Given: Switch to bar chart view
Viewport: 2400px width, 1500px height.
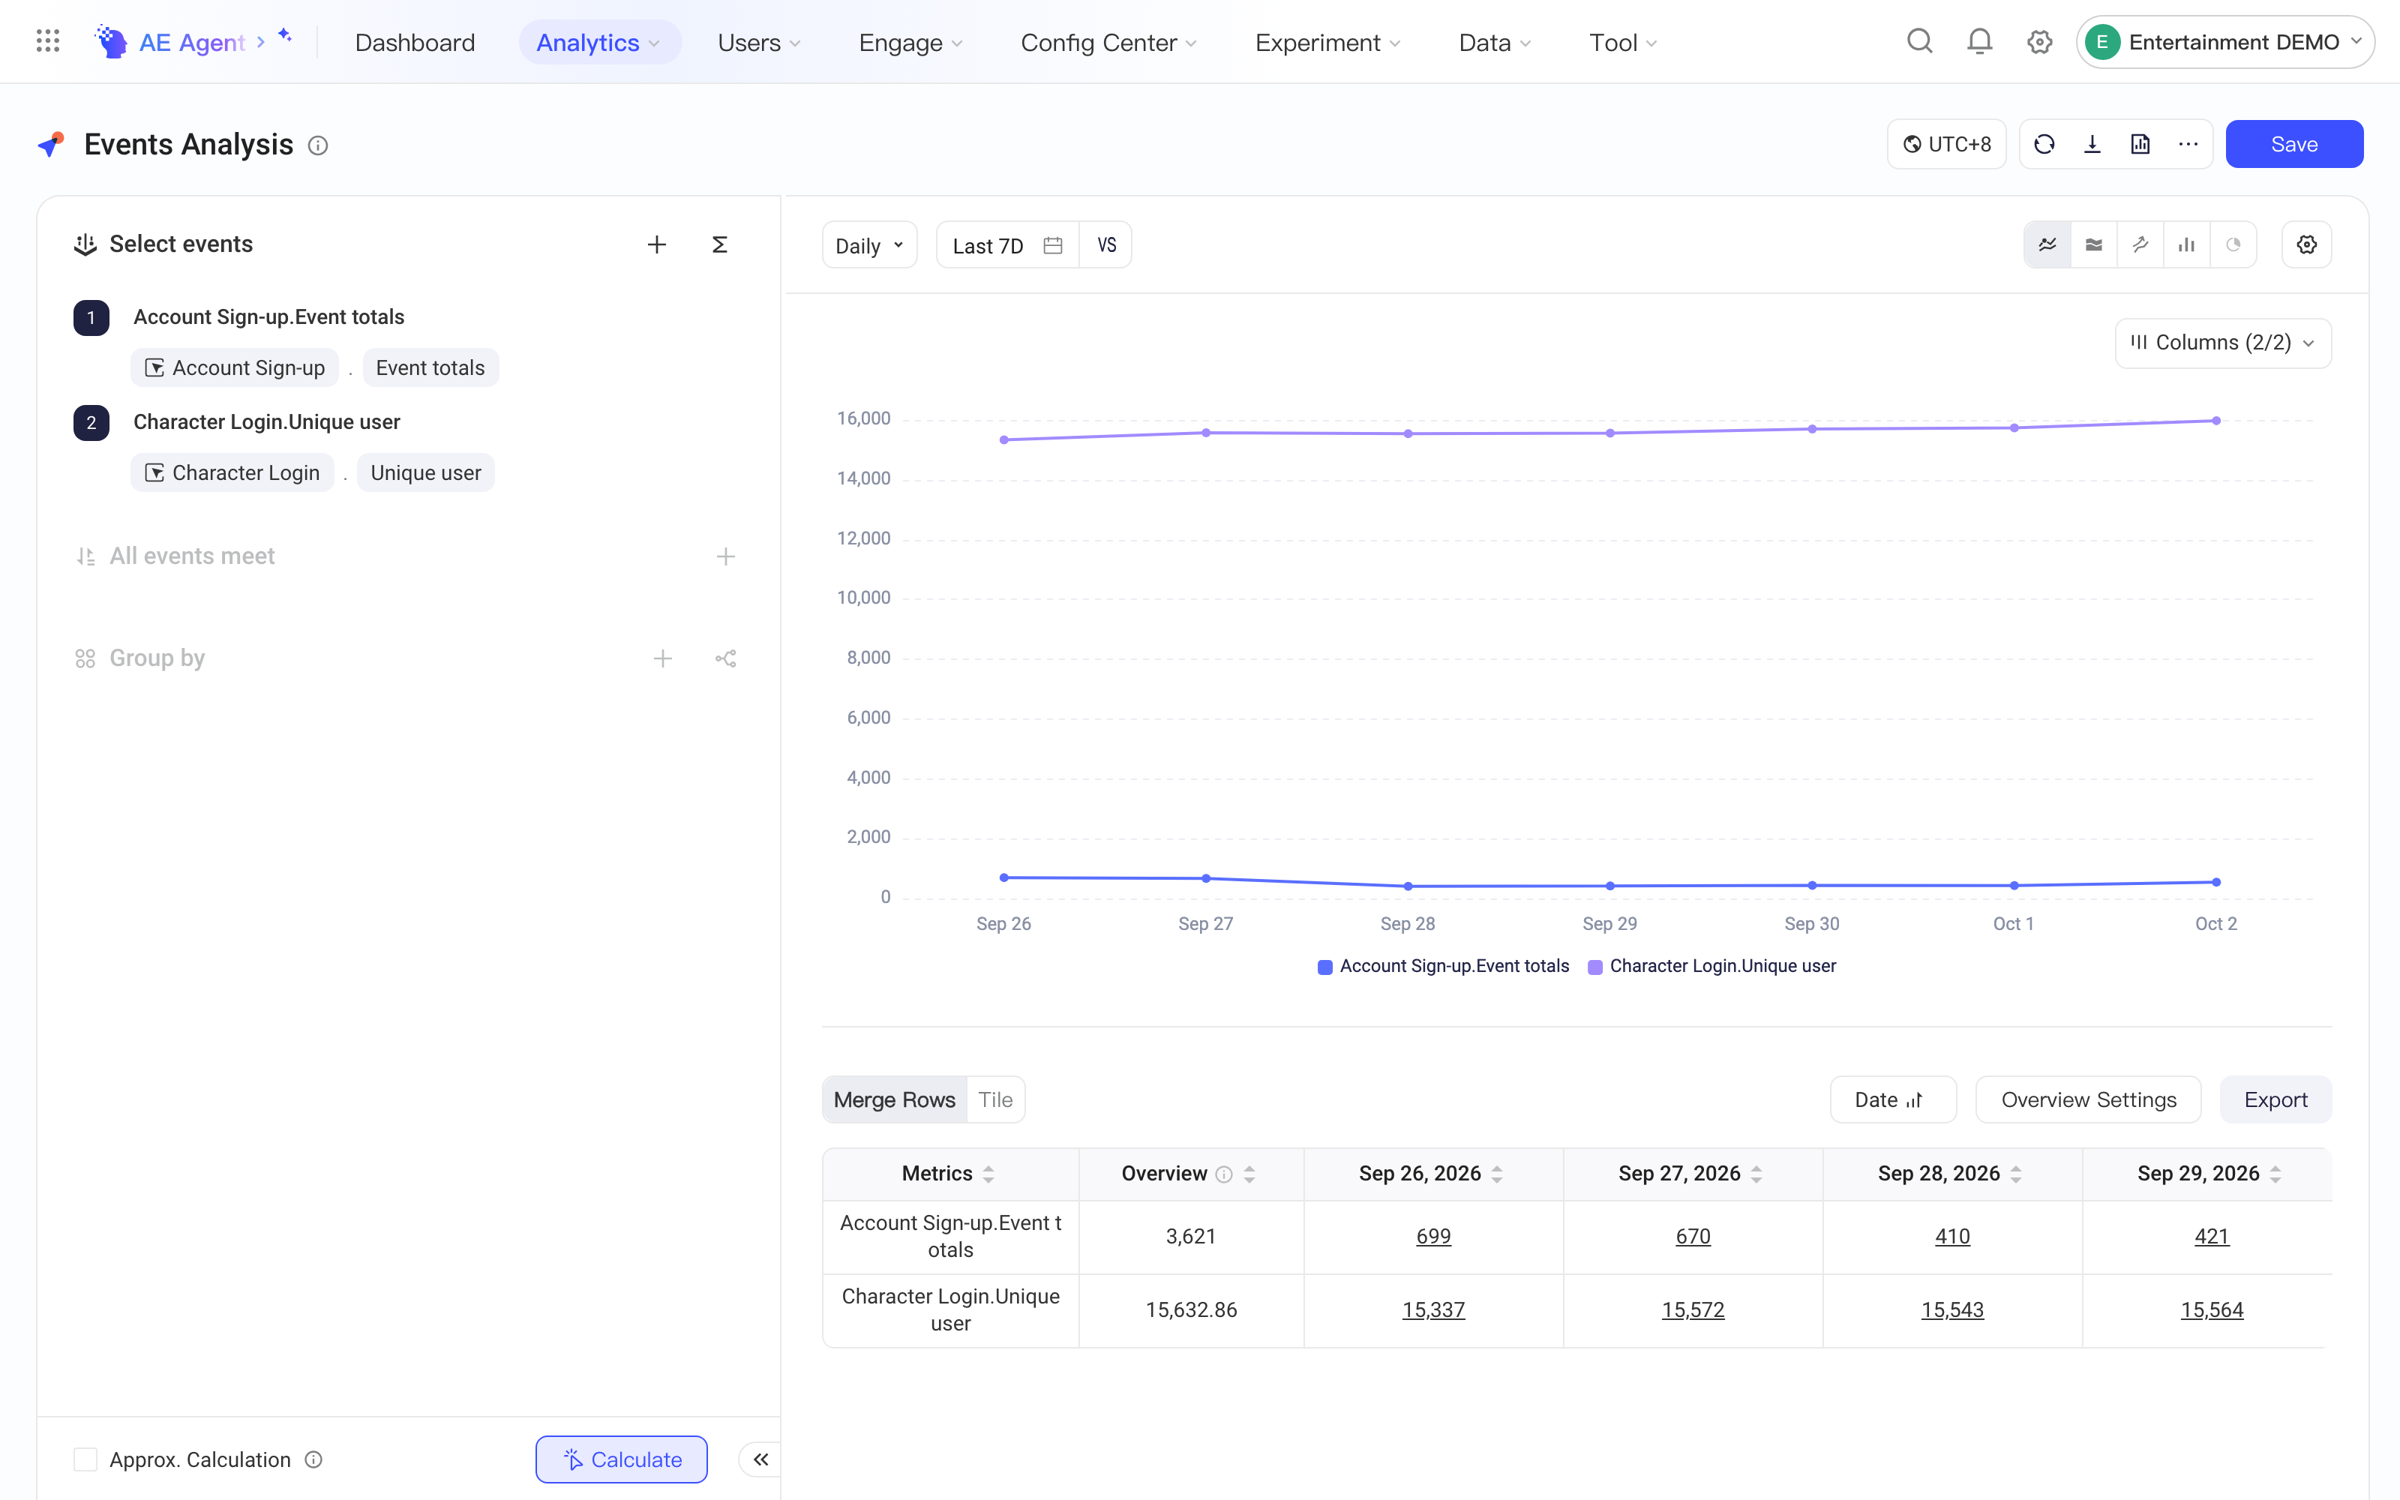Looking at the screenshot, I should (x=2187, y=245).
